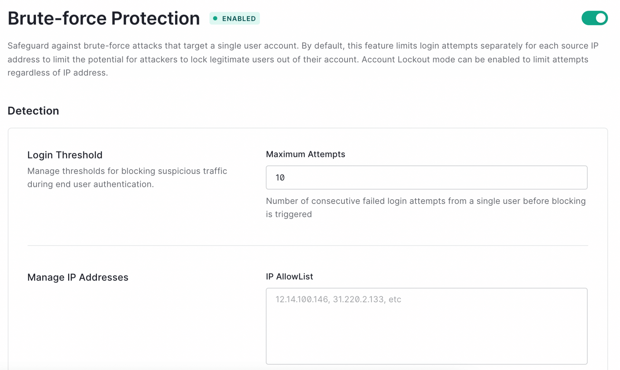This screenshot has width=620, height=370.
Task: Click the green status dot in ENABLED badge
Action: (216, 18)
